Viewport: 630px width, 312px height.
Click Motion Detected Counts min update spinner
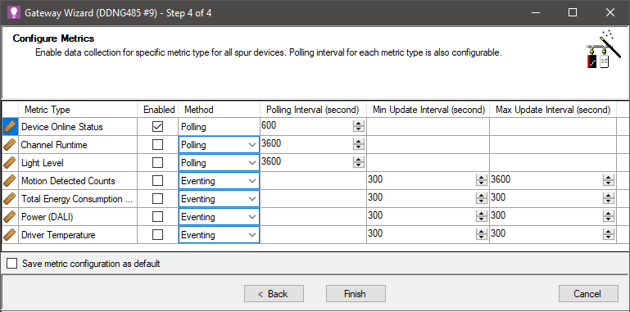coord(482,181)
